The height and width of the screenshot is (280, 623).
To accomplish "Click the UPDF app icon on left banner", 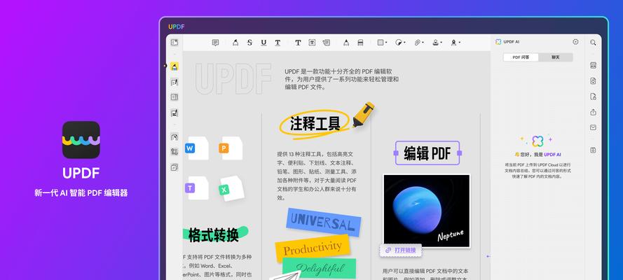I will tap(81, 140).
